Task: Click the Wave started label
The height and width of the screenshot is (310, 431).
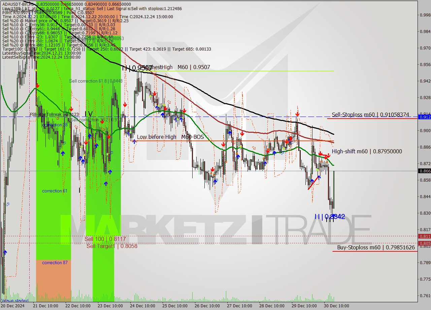Action: (x=15, y=301)
